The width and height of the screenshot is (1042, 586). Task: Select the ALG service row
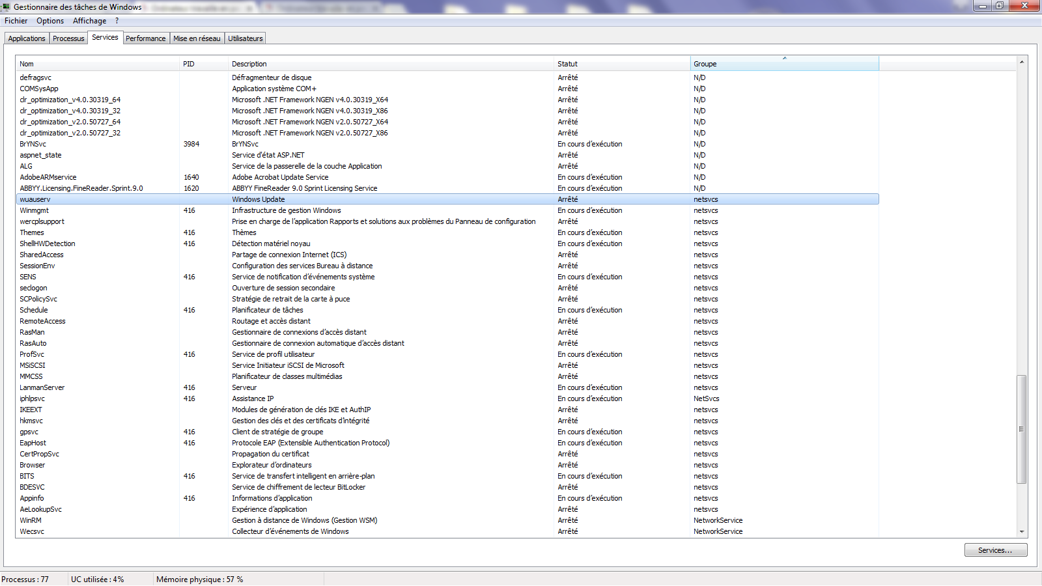coord(447,166)
